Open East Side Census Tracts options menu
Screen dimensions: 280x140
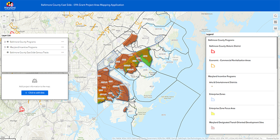(x=63, y=52)
